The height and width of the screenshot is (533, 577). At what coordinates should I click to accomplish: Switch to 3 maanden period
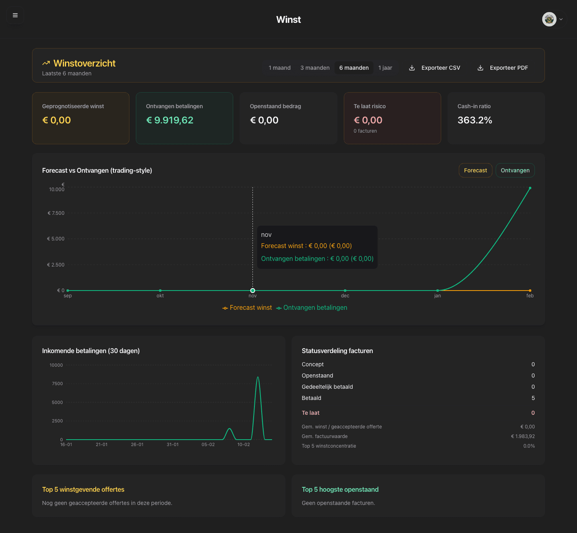[315, 68]
